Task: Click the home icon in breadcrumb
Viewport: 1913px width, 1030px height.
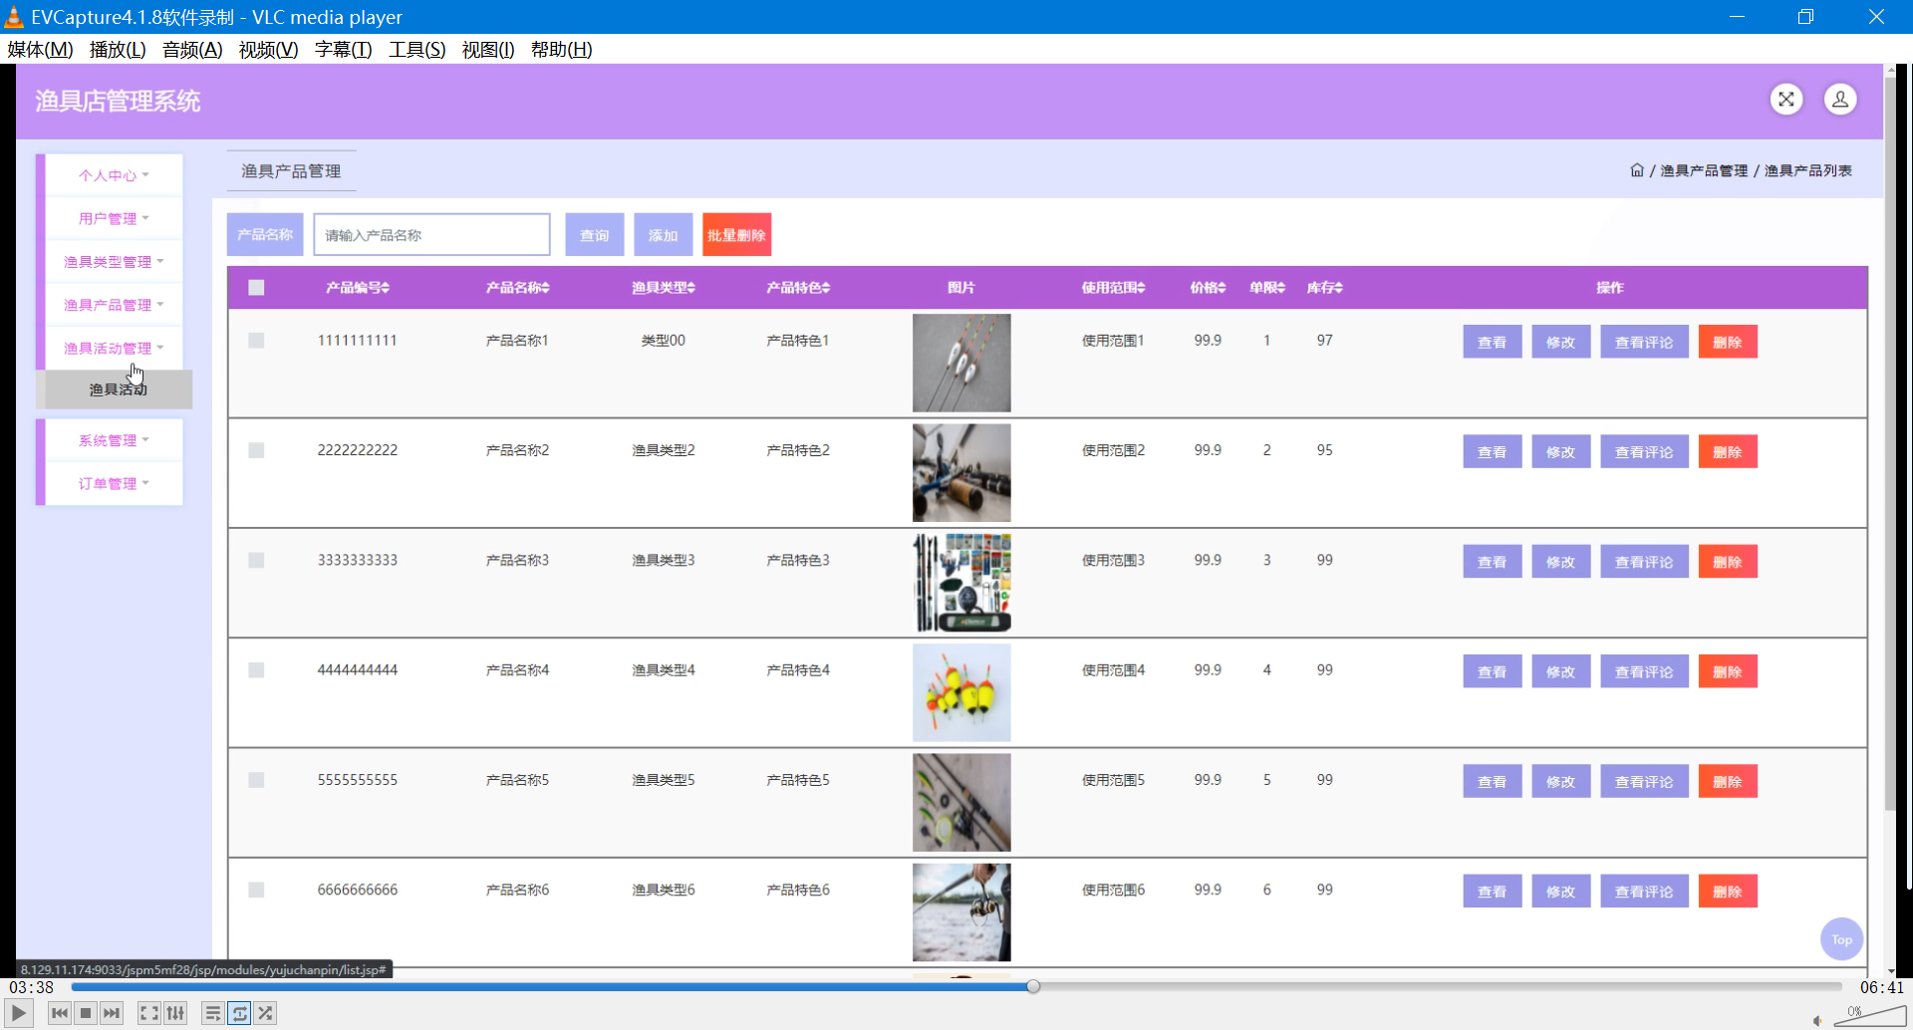Action: [1637, 170]
